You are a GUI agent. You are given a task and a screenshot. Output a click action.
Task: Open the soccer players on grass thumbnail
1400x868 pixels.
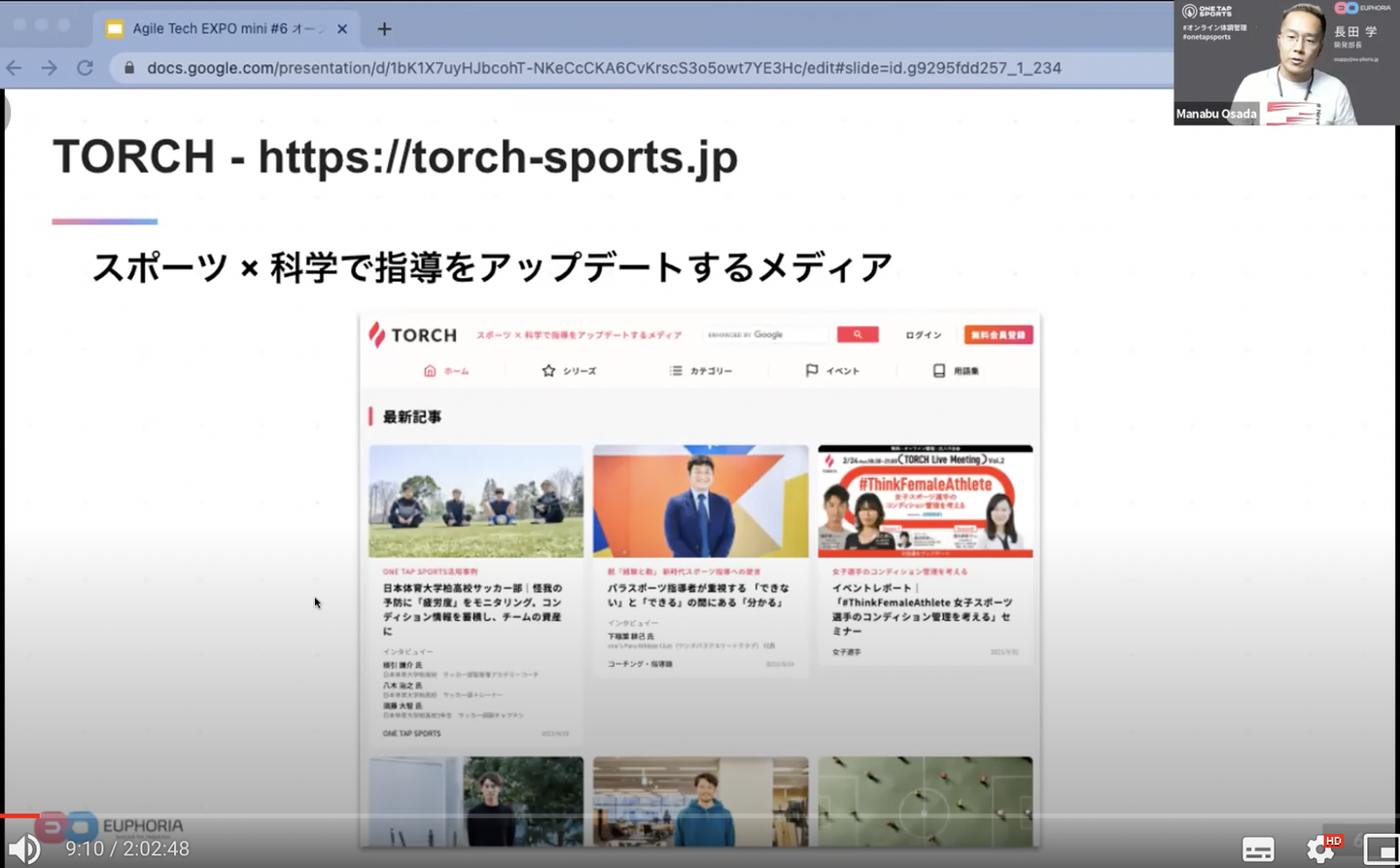pyautogui.click(x=476, y=502)
